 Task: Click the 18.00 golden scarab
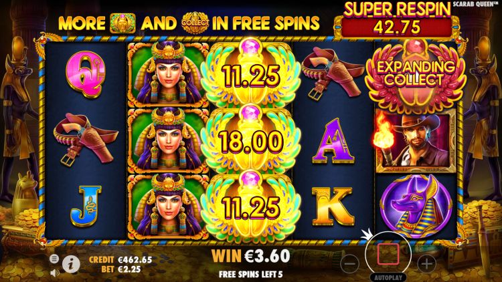pos(251,141)
